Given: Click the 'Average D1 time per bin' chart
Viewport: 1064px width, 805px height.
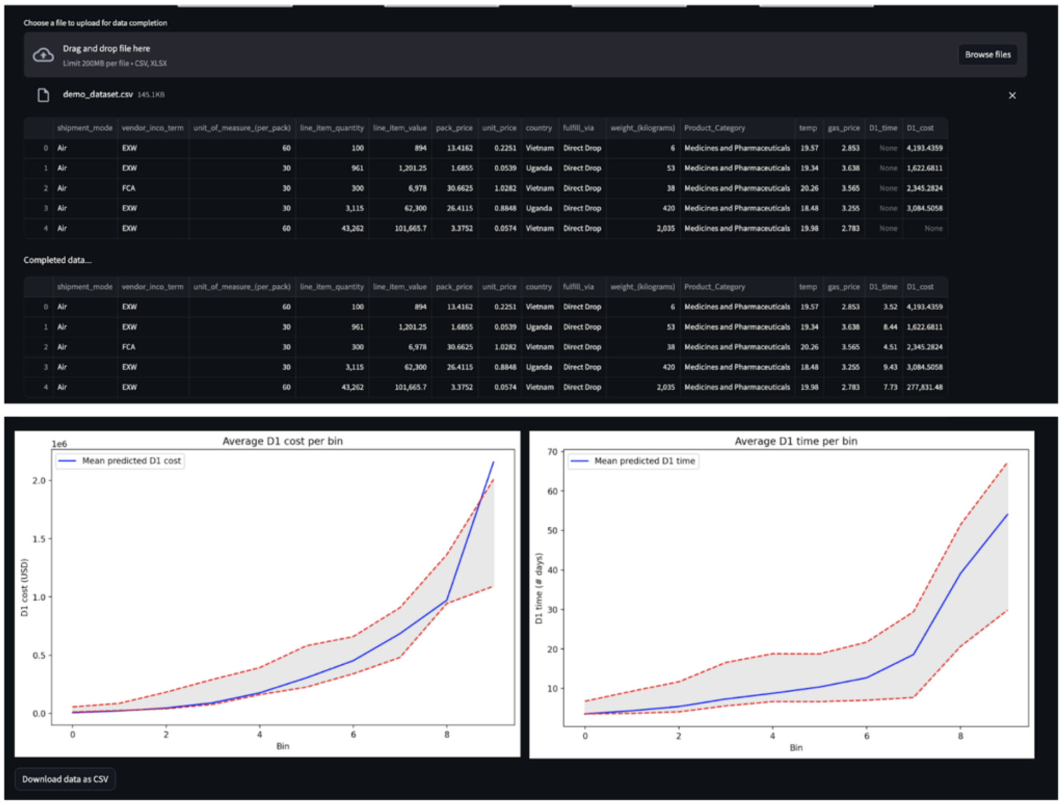Looking at the screenshot, I should pos(781,595).
